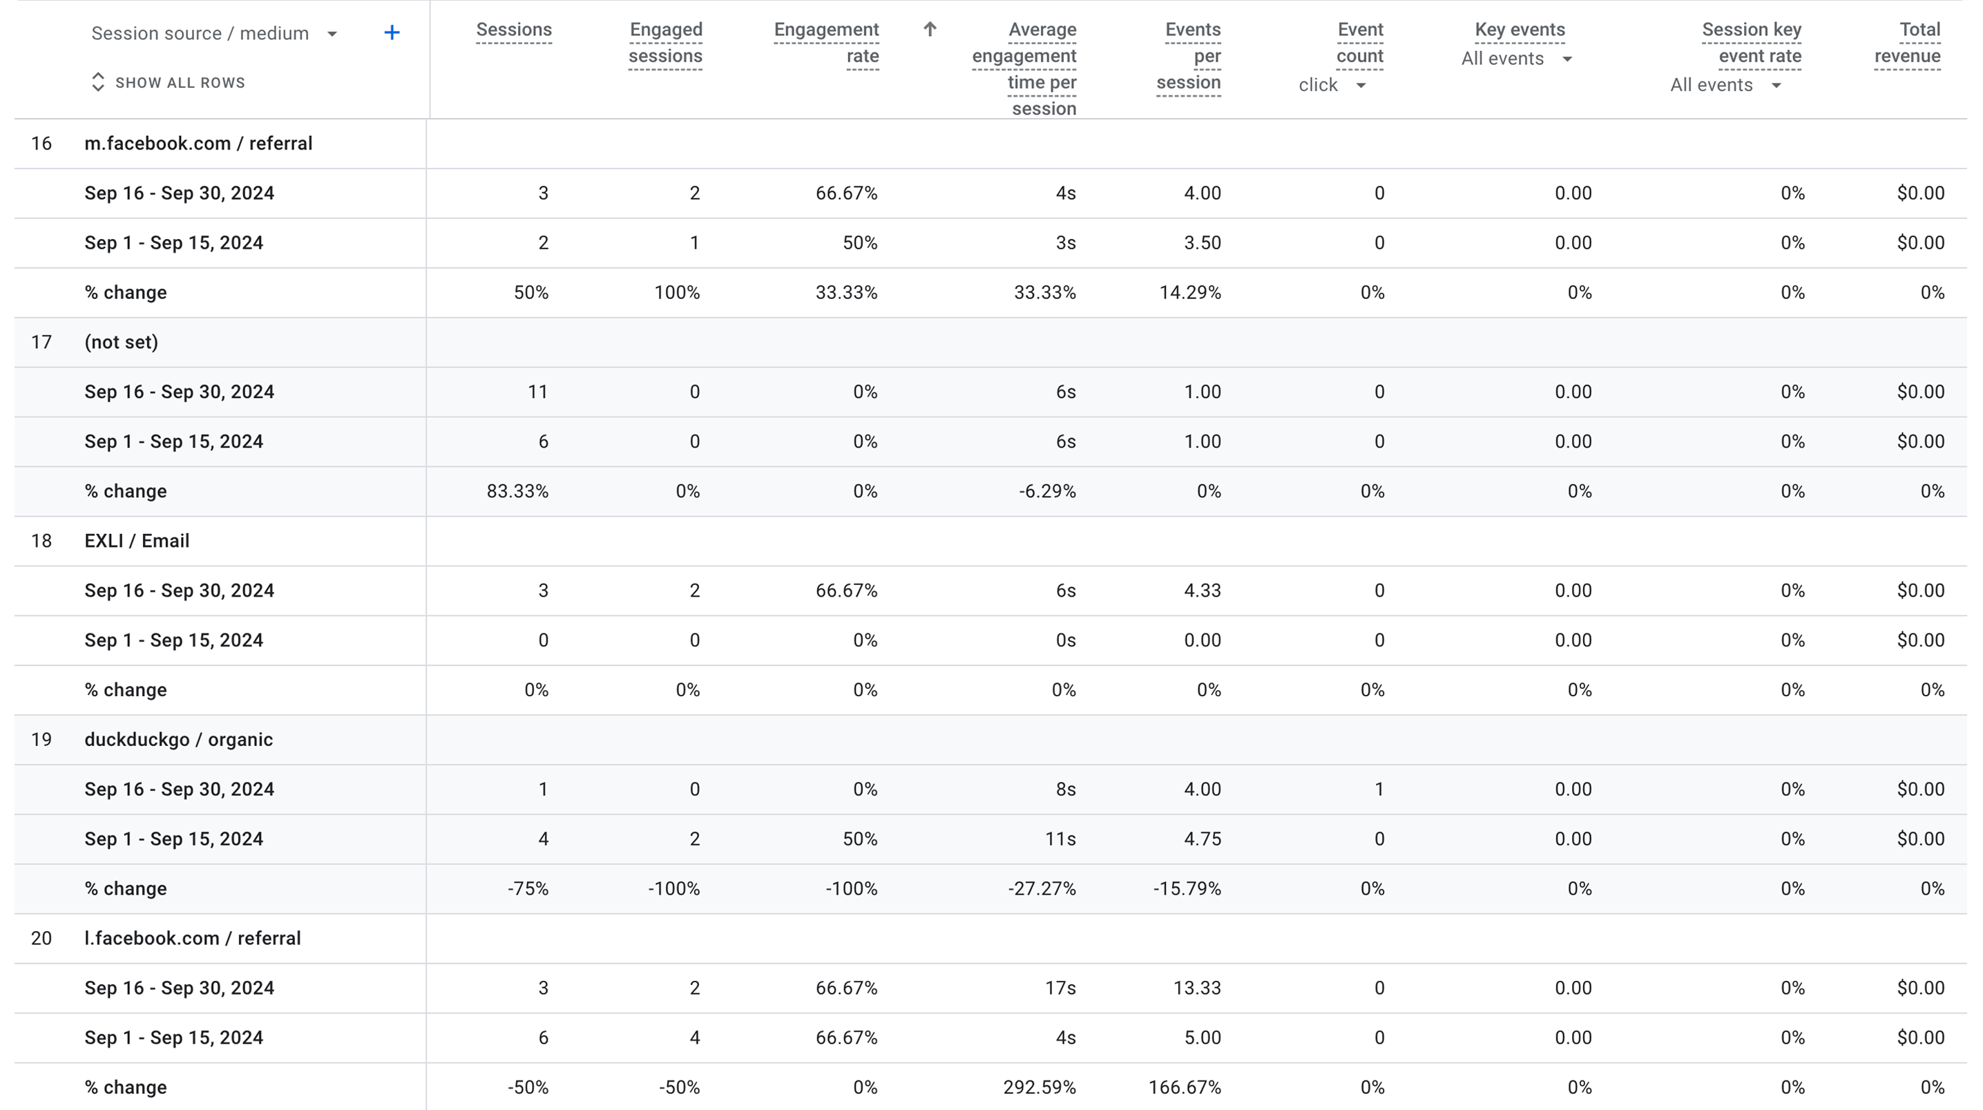The height and width of the screenshot is (1110, 1983).
Task: Select the duckduckgo / organic row
Action: pos(179,740)
